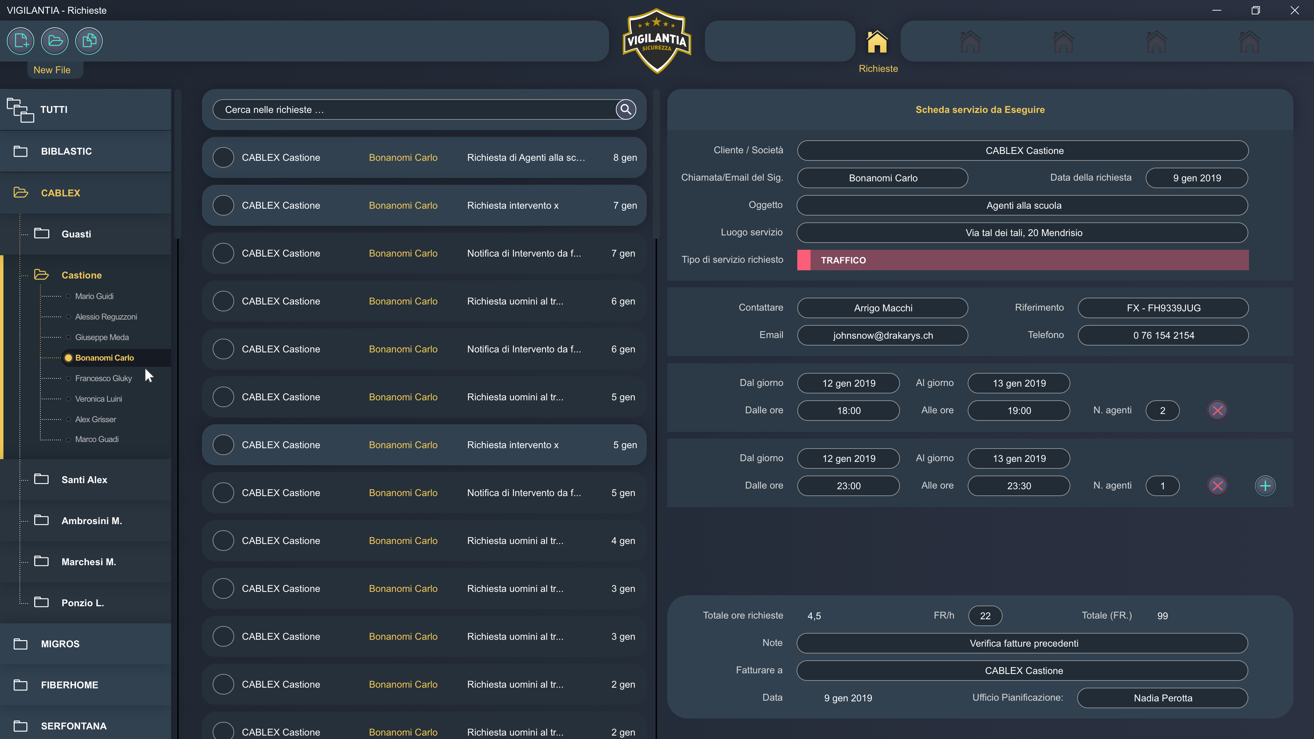Remove the 18:00 time slot row

click(1217, 411)
